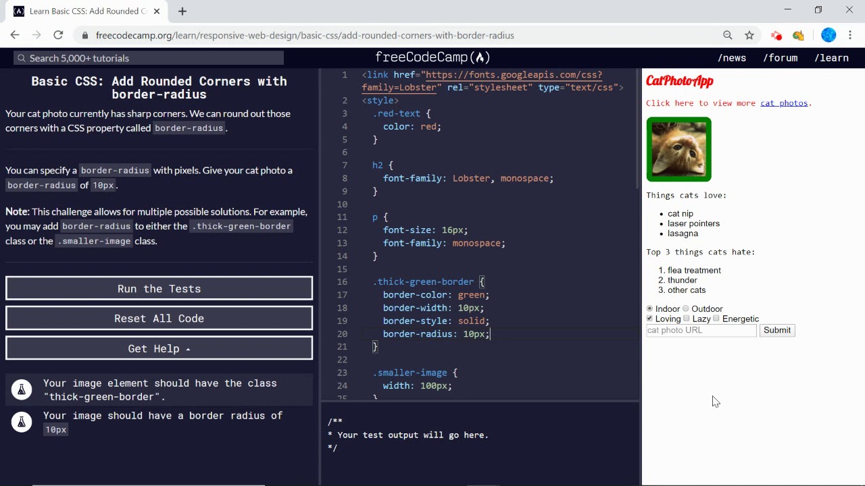Viewport: 865px width, 486px height.
Task: Open the red recorder extension icon
Action: click(776, 35)
